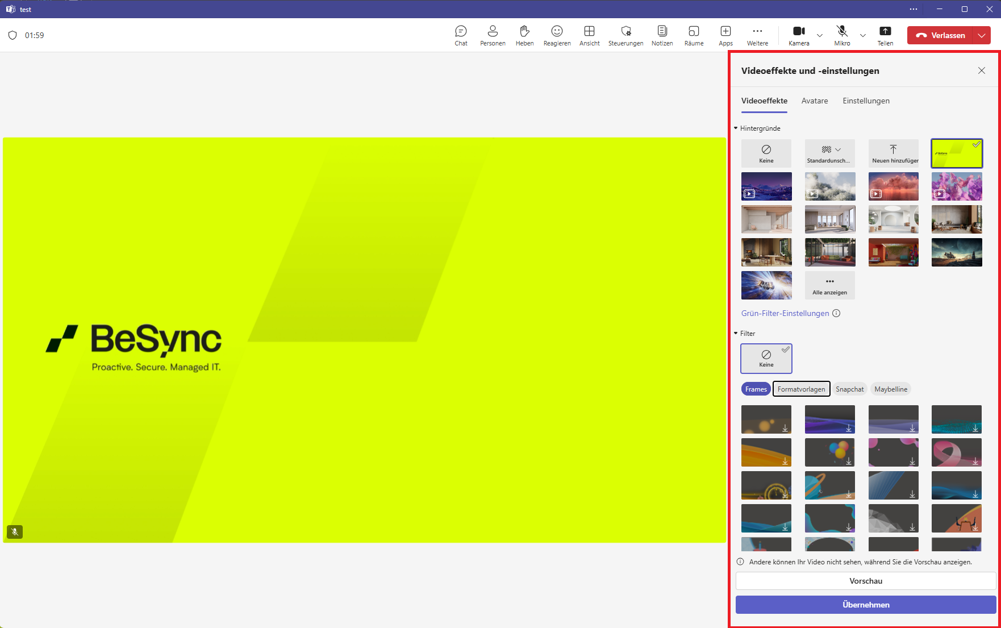The width and height of the screenshot is (1001, 628).
Task: Unmute the Mikro in the toolbar
Action: pos(842,35)
